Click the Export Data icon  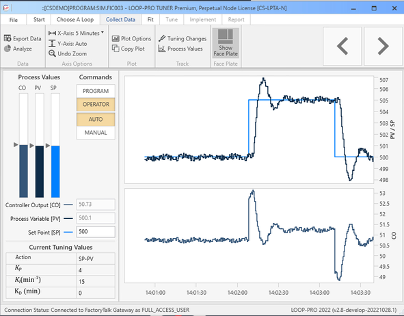coord(8,38)
